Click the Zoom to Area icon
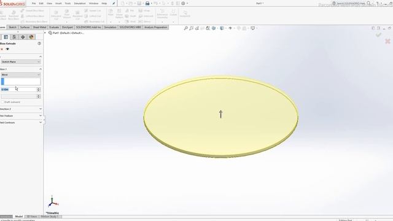The height and width of the screenshot is (221, 393). (191, 28)
